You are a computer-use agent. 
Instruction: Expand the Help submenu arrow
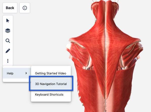point(26,73)
